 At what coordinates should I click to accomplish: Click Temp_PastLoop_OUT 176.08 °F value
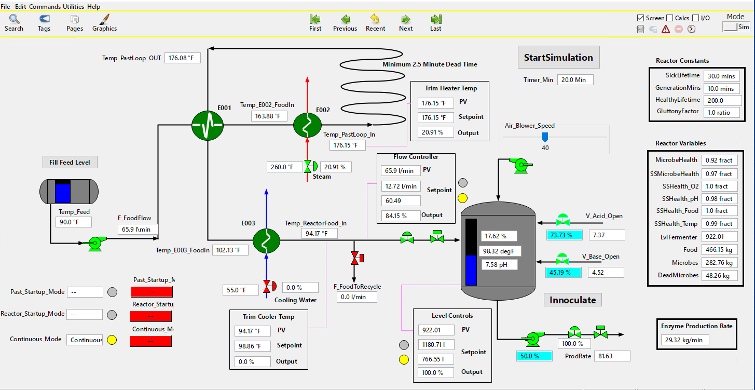(183, 58)
